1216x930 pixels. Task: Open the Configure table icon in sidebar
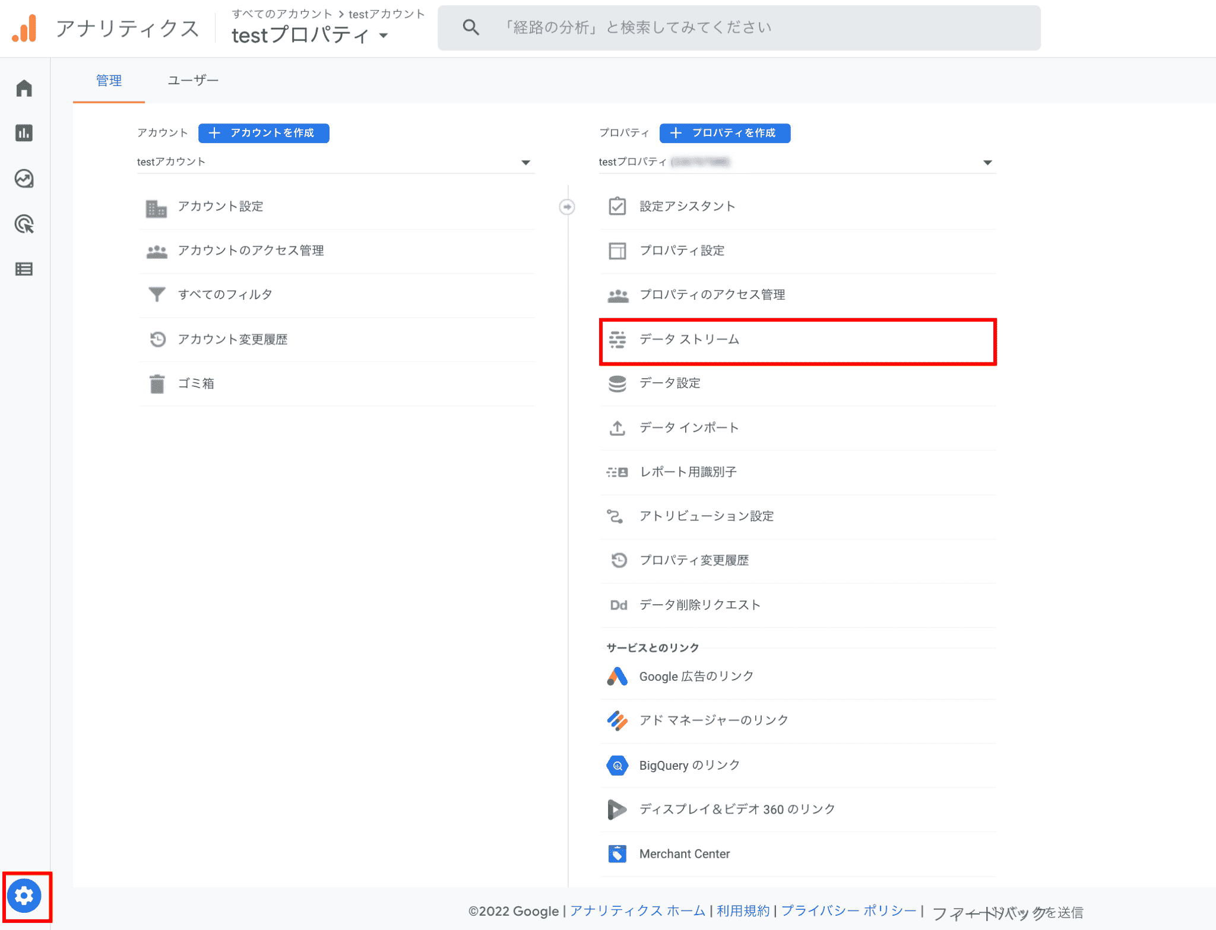(24, 269)
